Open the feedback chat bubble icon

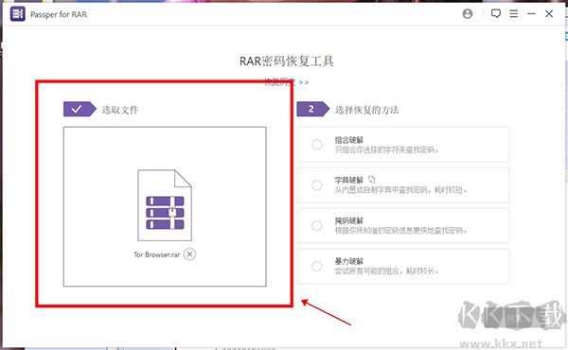[495, 14]
